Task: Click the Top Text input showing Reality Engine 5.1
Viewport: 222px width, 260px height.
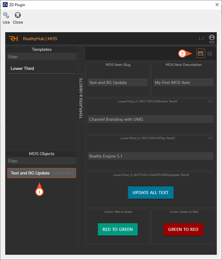Action: pyautogui.click(x=150, y=156)
